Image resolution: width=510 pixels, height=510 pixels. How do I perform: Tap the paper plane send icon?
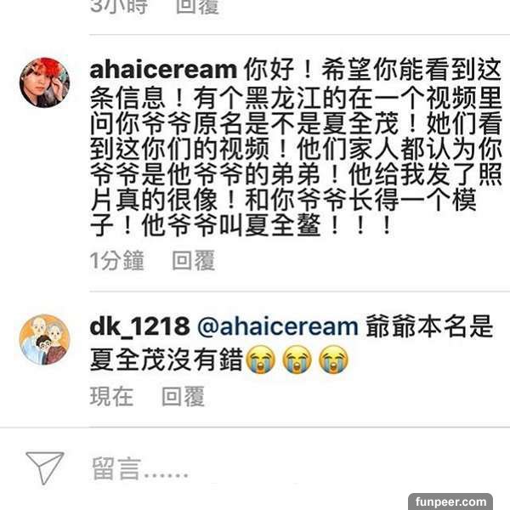click(x=44, y=467)
